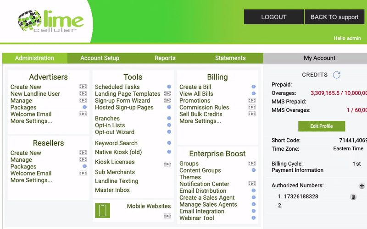Image resolution: width=367 pixels, height=229 pixels.
Task: Open More Settings under Billing
Action: pyautogui.click(x=200, y=121)
